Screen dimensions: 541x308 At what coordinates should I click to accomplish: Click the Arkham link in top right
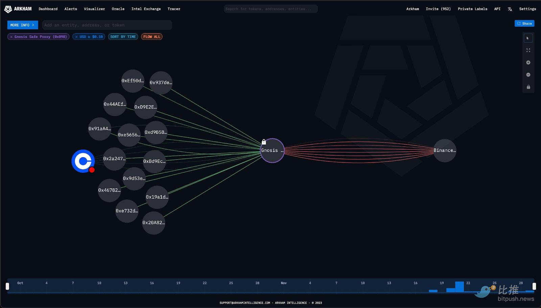tap(413, 9)
